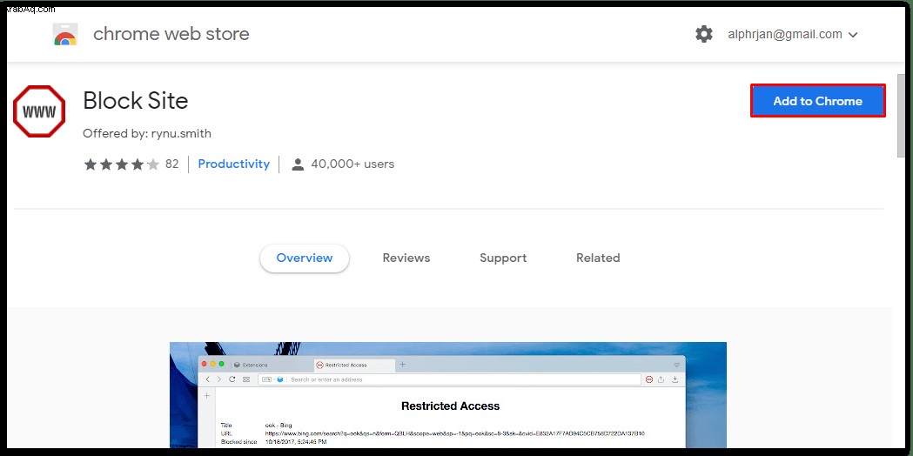The height and width of the screenshot is (456, 913).
Task: Click the new tab plus icon in the preview
Action: click(x=402, y=365)
